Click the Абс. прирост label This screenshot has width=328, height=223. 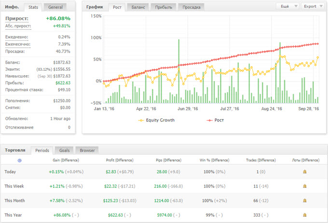pyautogui.click(x=18, y=26)
